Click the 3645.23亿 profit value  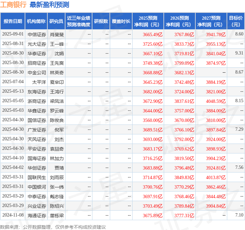click(153, 82)
